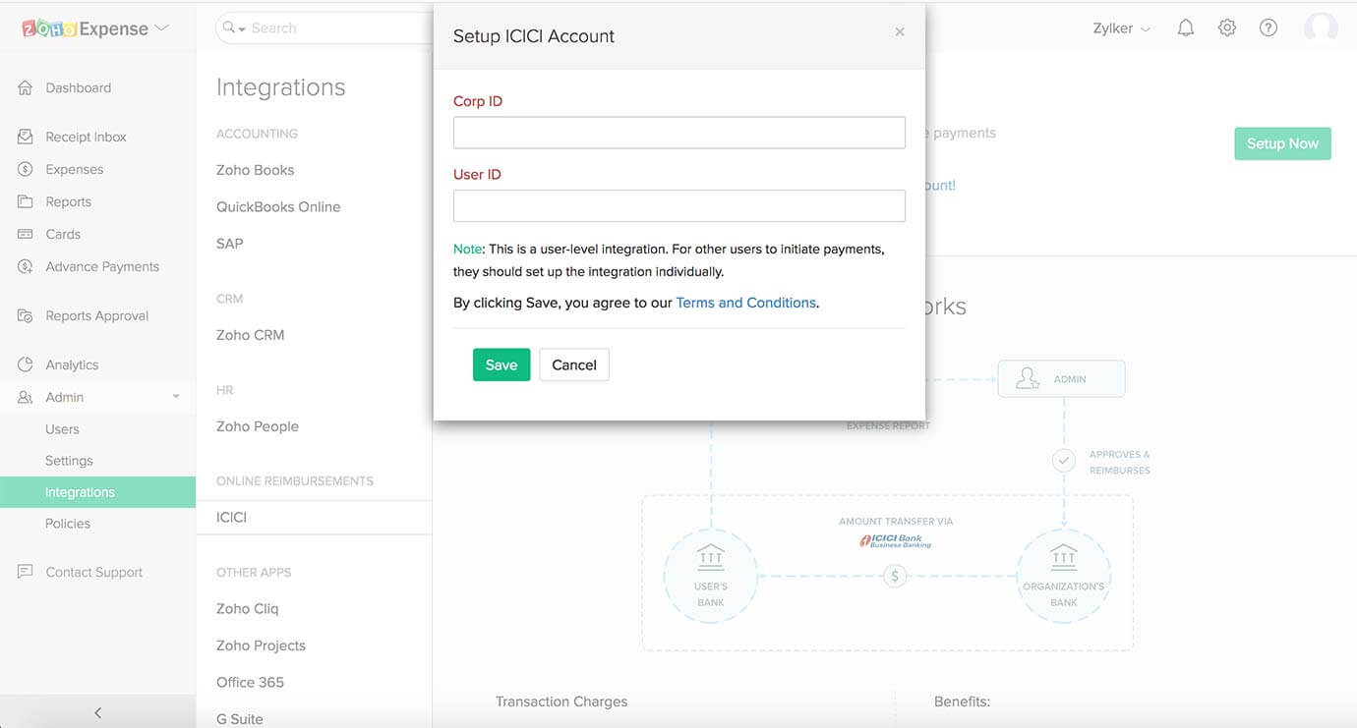Click the Reports Approval icon

click(x=26, y=315)
